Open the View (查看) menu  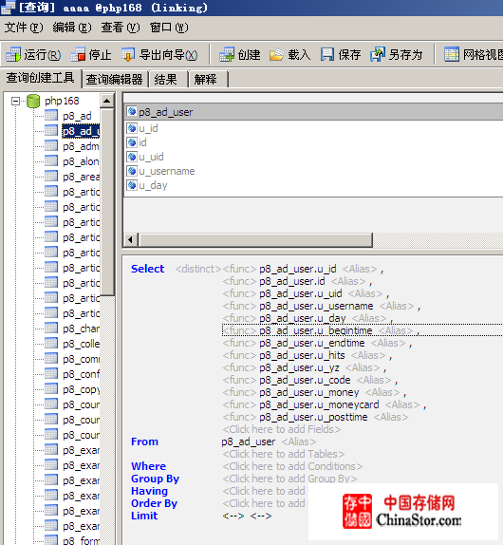121,28
